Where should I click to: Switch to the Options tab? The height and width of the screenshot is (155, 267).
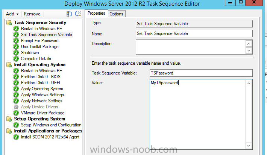click(x=117, y=14)
